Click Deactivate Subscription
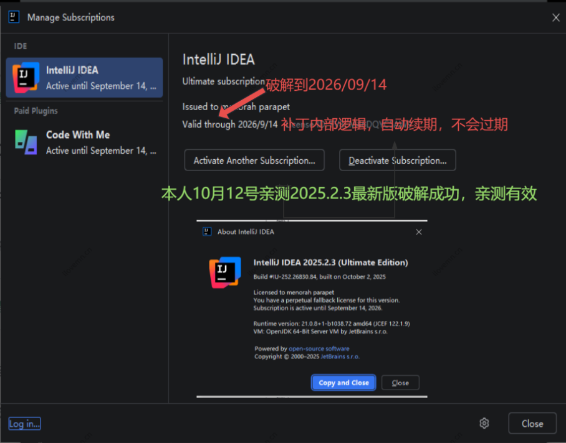The image size is (566, 443). [x=397, y=160]
